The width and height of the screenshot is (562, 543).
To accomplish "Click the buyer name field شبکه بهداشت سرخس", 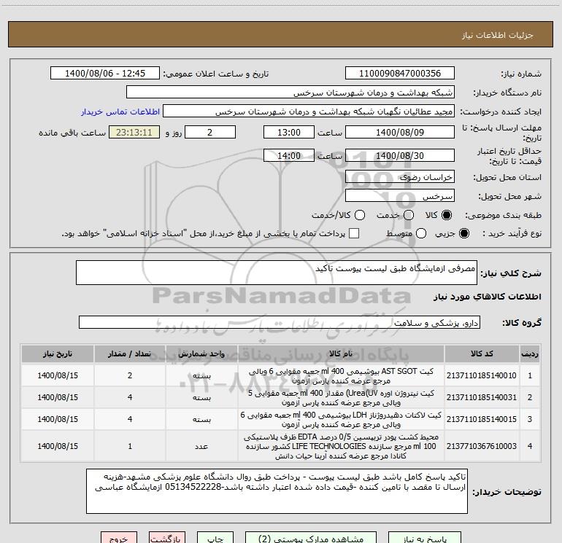I will pyautogui.click(x=290, y=92).
